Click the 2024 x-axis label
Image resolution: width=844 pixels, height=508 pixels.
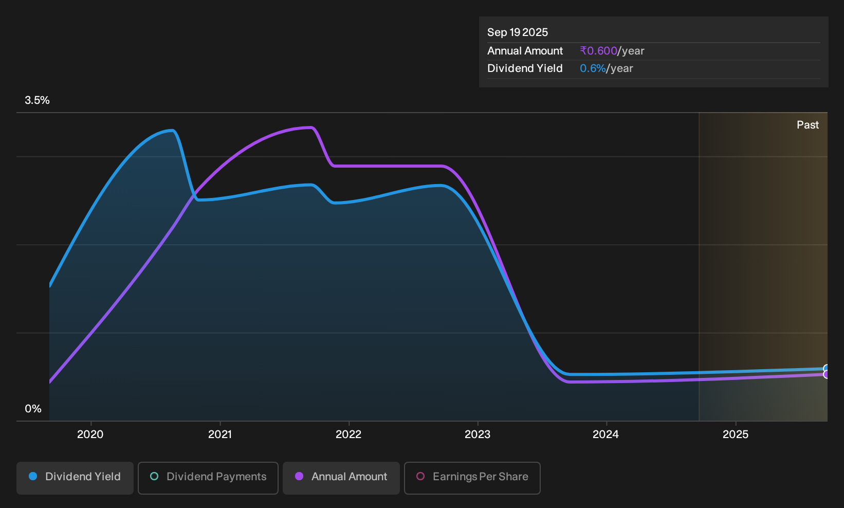[606, 434]
